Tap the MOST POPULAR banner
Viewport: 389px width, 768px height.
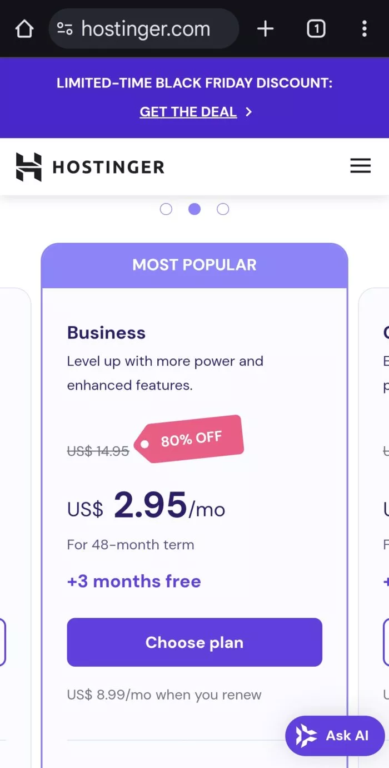pos(194,264)
